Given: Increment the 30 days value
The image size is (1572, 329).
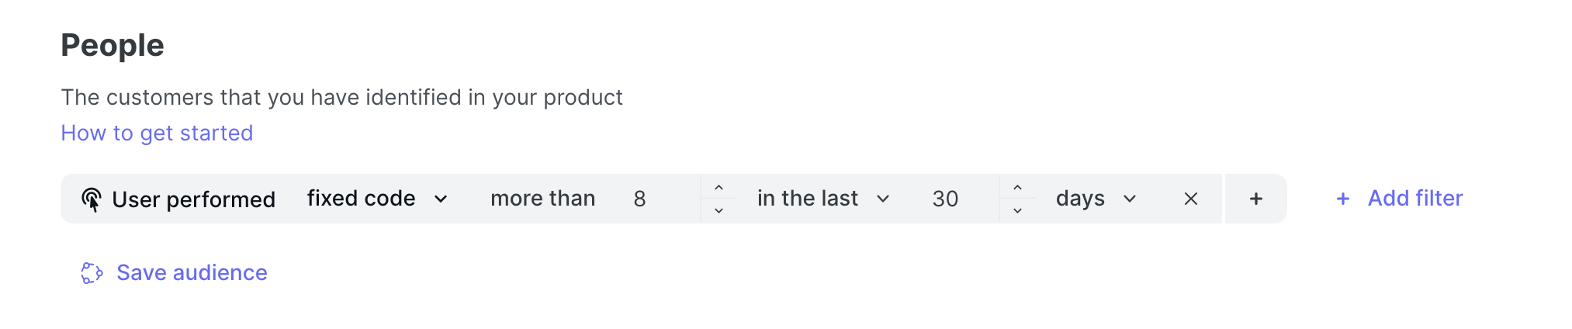Looking at the screenshot, I should click(1017, 188).
